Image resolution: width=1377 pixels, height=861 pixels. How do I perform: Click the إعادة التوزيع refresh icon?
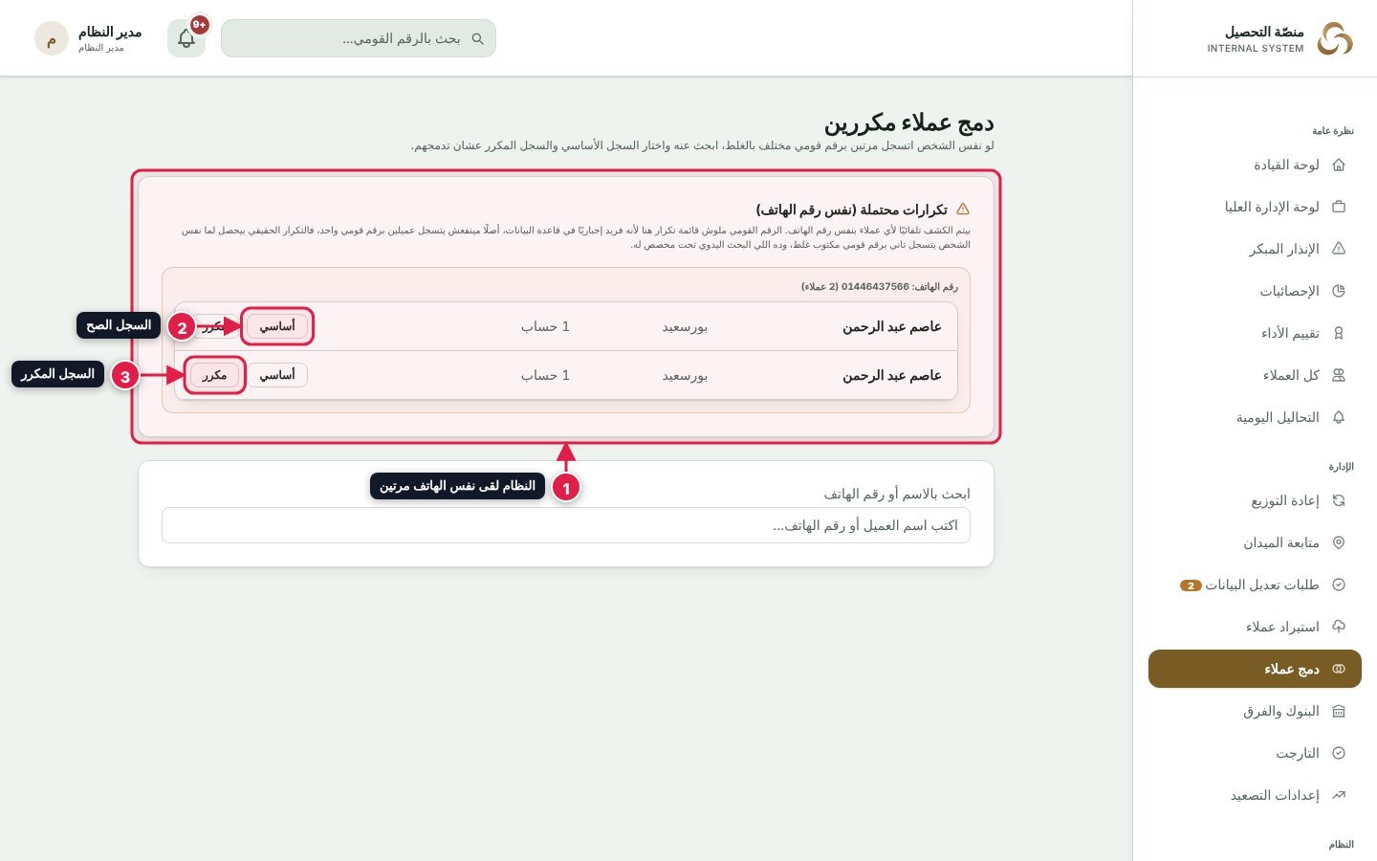click(1339, 500)
